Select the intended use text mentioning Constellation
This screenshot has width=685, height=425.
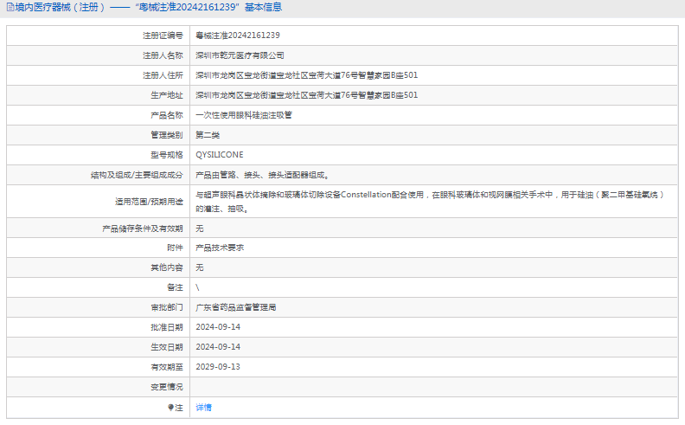pos(430,202)
